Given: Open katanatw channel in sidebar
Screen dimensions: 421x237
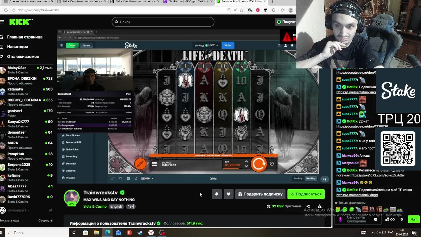Looking at the screenshot, I should [26, 92].
